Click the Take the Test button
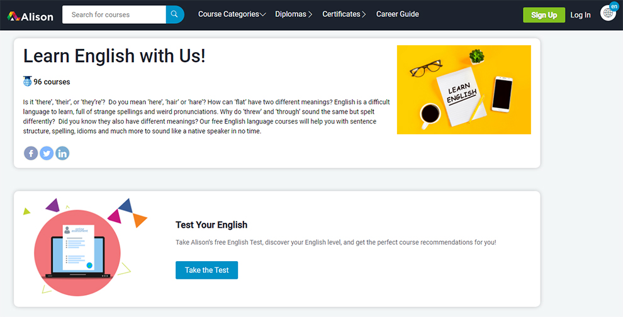 tap(206, 271)
